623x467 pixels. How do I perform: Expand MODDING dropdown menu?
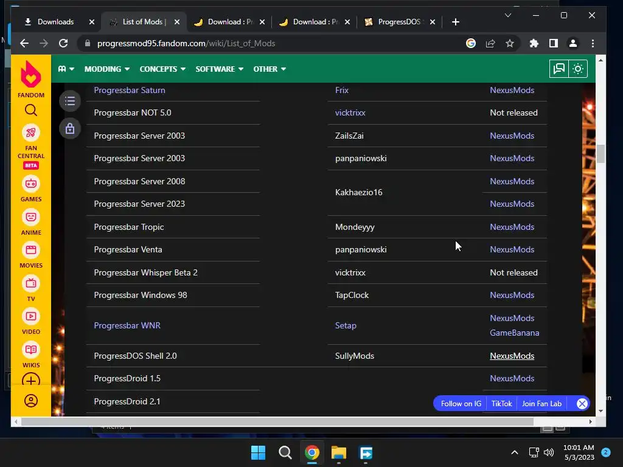point(107,69)
